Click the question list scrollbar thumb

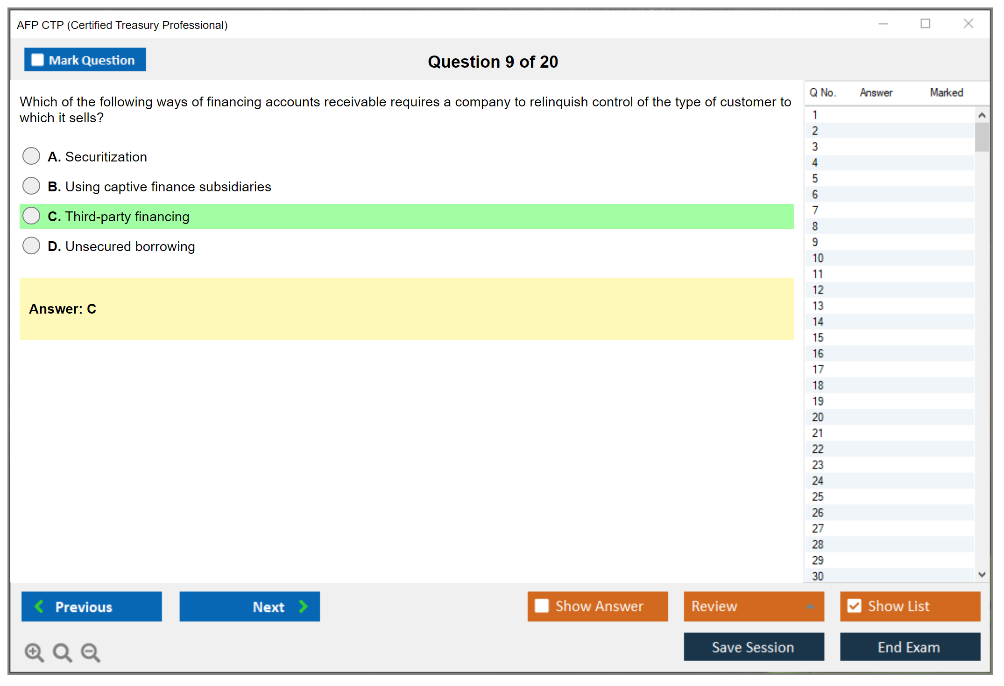point(982,137)
